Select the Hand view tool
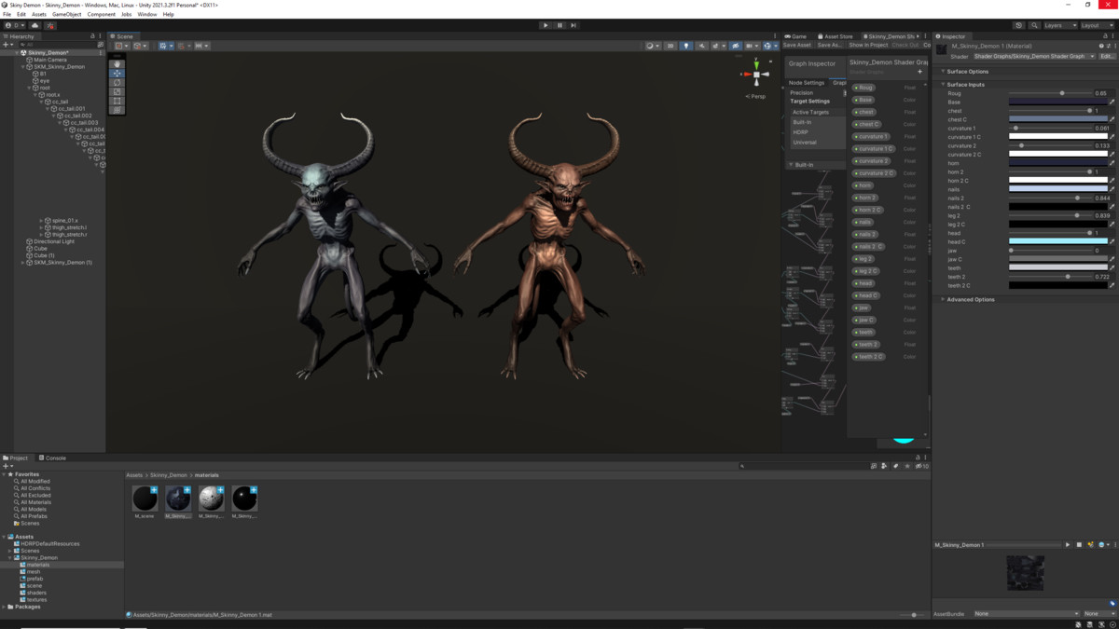Screen dimensions: 1119x629 click(117, 64)
